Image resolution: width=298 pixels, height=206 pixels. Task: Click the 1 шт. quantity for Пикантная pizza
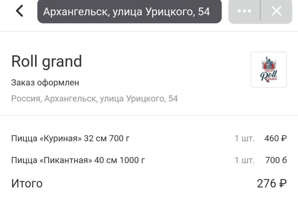[x=244, y=160]
